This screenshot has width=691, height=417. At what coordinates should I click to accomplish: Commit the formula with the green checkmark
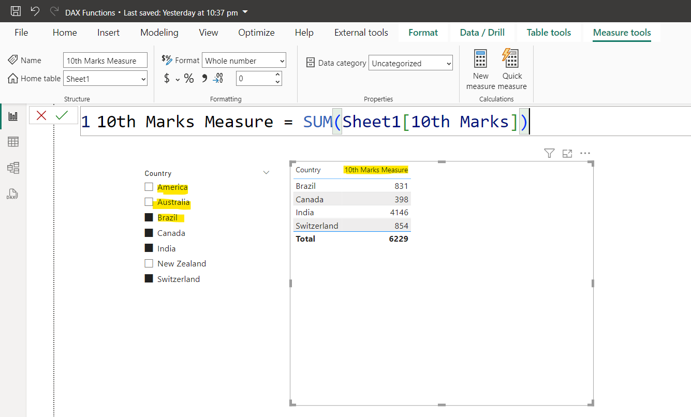tap(63, 115)
